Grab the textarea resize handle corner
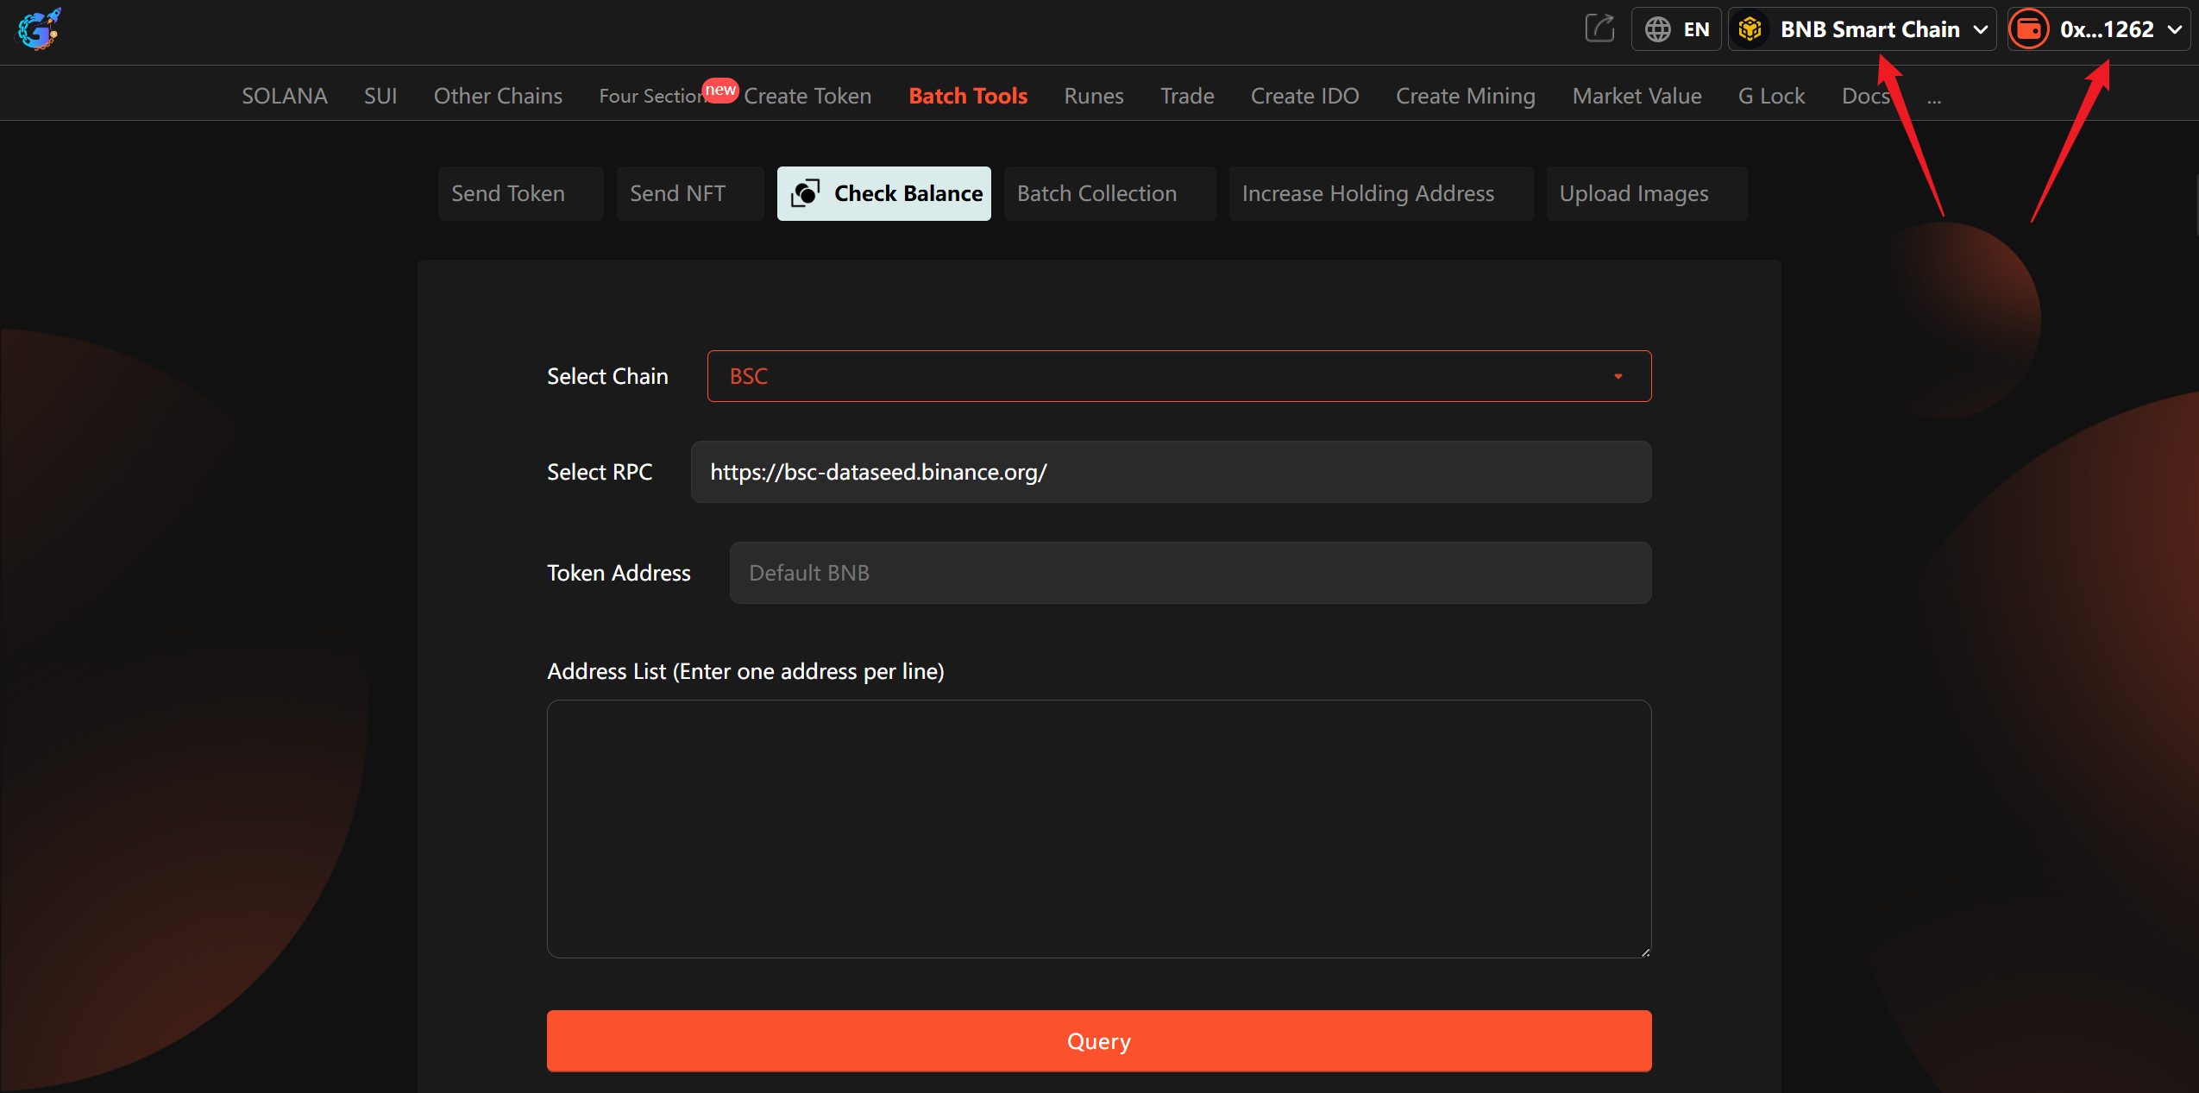Image resolution: width=2199 pixels, height=1093 pixels. 1645,952
